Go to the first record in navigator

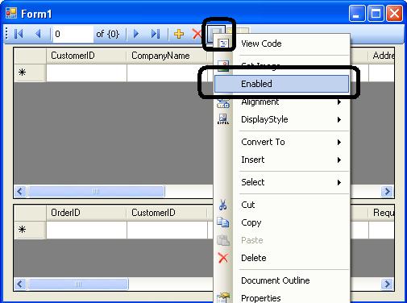click(19, 34)
